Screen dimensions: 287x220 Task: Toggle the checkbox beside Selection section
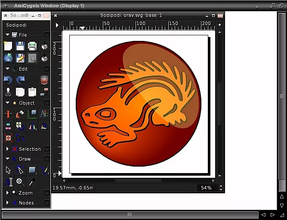(46, 149)
